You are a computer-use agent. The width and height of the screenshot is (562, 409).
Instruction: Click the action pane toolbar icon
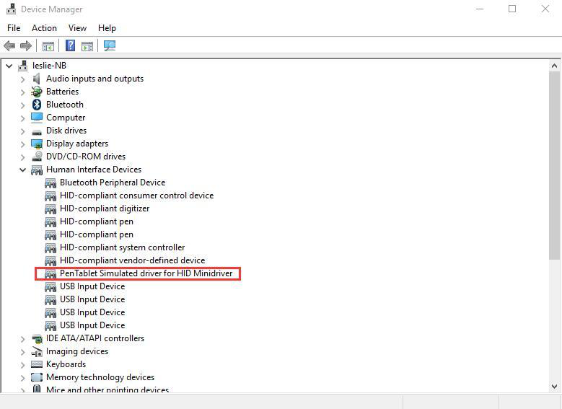(87, 46)
